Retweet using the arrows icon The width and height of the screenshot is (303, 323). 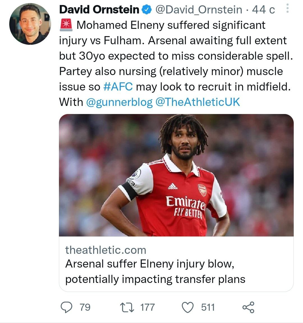(x=127, y=307)
